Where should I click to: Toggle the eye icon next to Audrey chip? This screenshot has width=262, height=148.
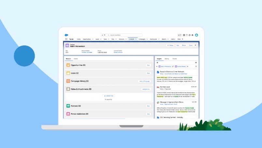[187, 66]
